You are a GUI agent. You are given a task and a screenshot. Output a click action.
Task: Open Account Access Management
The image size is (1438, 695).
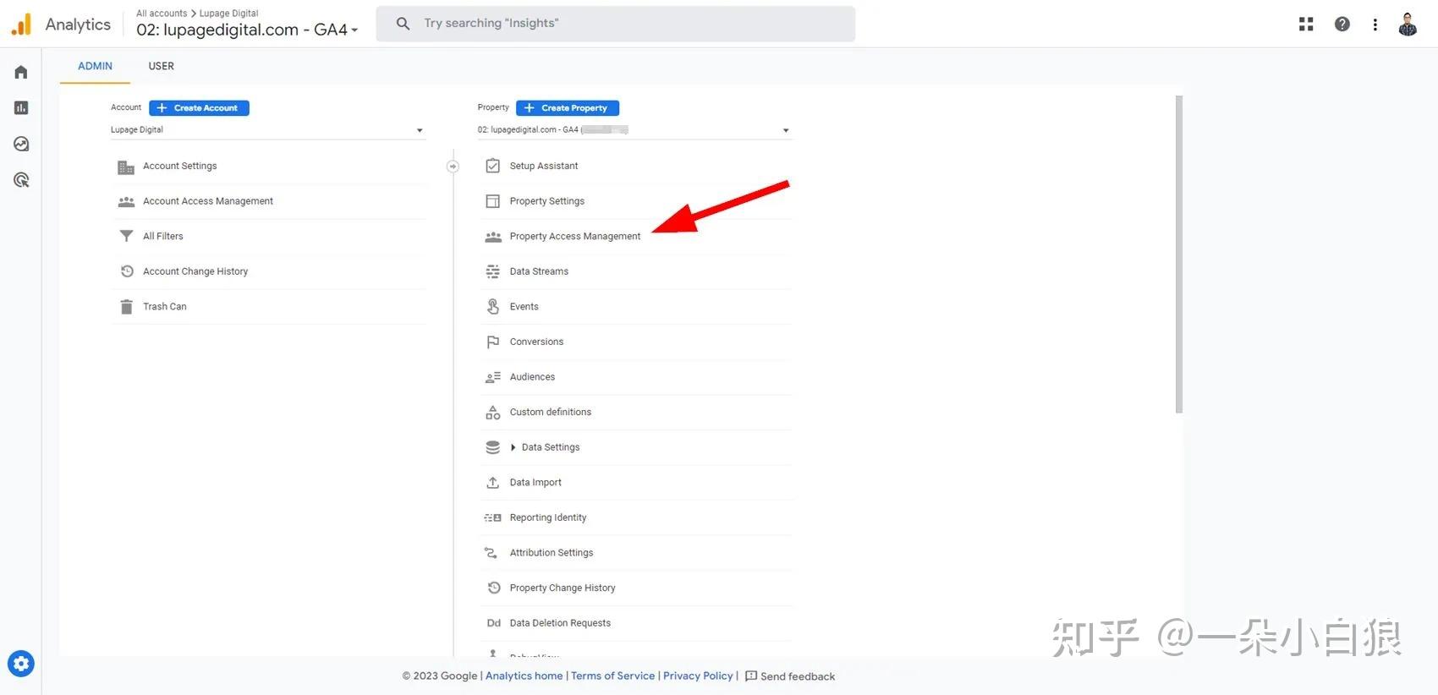point(208,201)
